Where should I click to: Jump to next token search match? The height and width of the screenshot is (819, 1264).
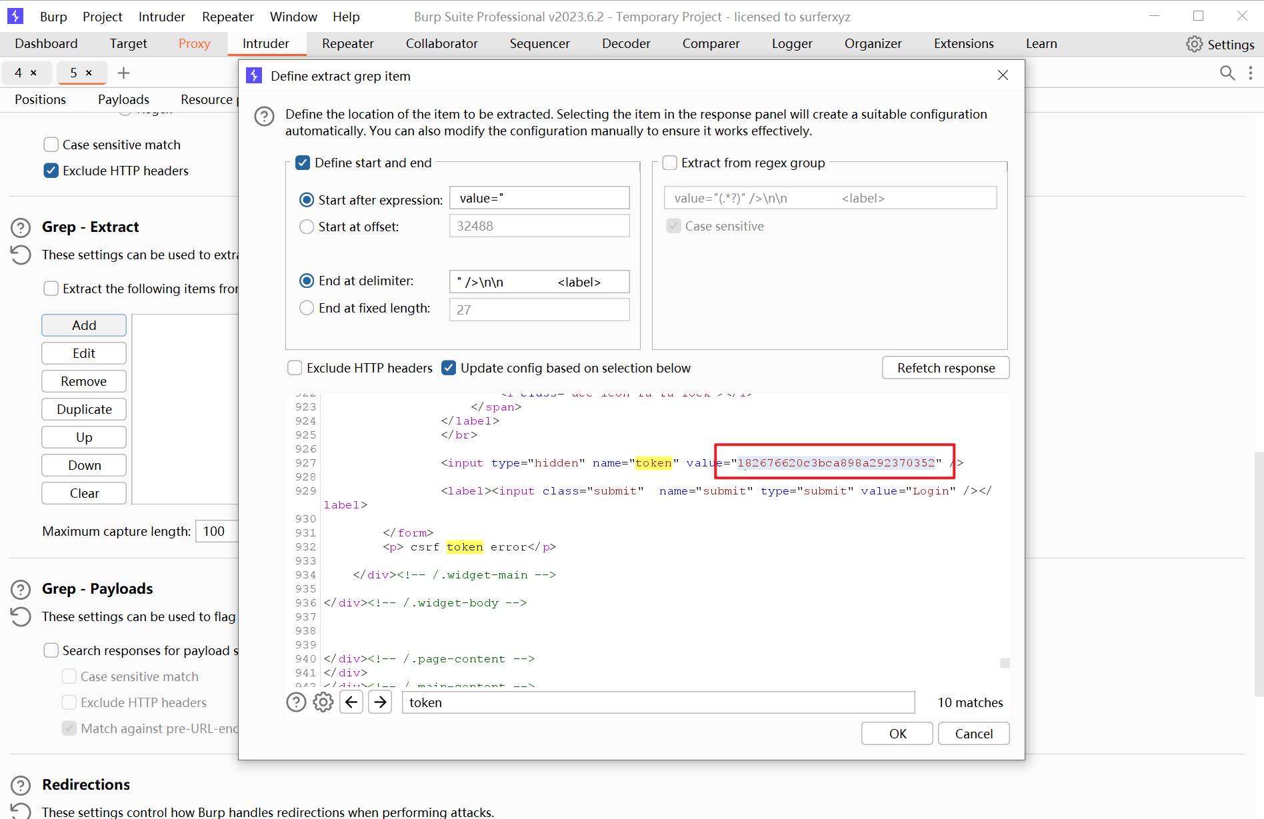click(380, 702)
